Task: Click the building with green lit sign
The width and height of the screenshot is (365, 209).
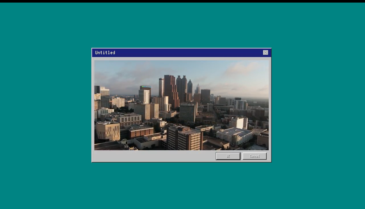Action: [145, 91]
